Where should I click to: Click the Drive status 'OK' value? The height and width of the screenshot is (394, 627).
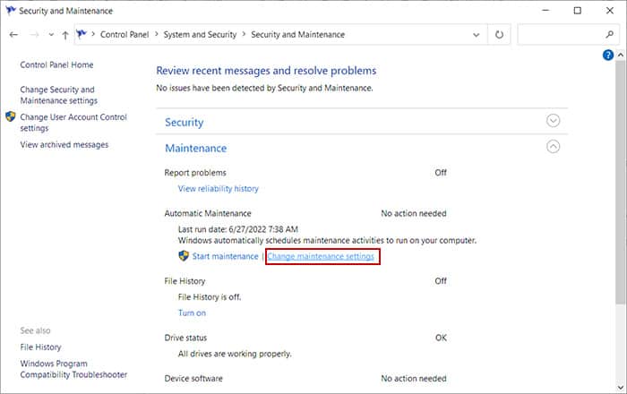(441, 338)
